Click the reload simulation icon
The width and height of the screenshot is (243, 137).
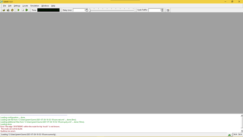click(x=12, y=10)
